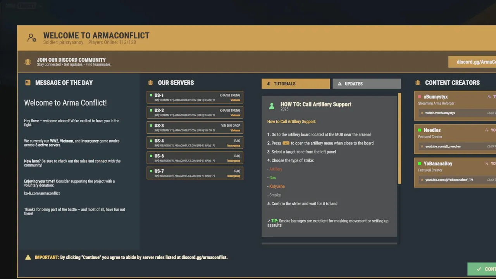Switch to the Updates tab
Image resolution: width=496 pixels, height=279 pixels.
(367, 84)
